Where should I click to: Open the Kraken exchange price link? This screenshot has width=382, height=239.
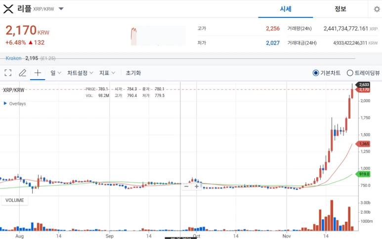[13, 58]
